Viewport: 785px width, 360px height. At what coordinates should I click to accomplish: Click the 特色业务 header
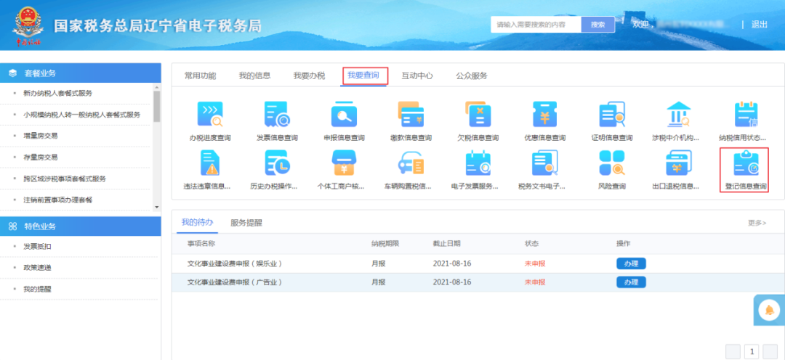[x=81, y=226]
